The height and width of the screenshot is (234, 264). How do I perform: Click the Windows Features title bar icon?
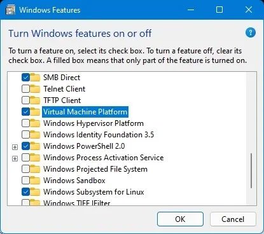pos(10,10)
